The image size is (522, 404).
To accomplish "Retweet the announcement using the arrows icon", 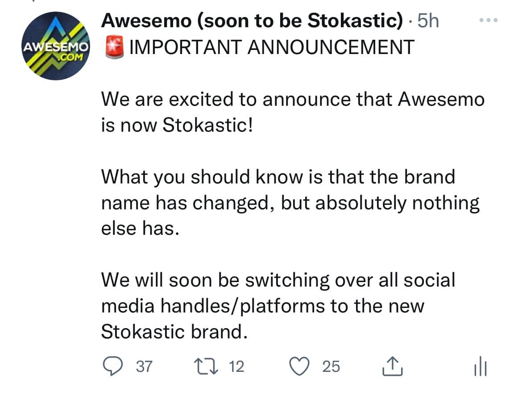I will coord(206,366).
